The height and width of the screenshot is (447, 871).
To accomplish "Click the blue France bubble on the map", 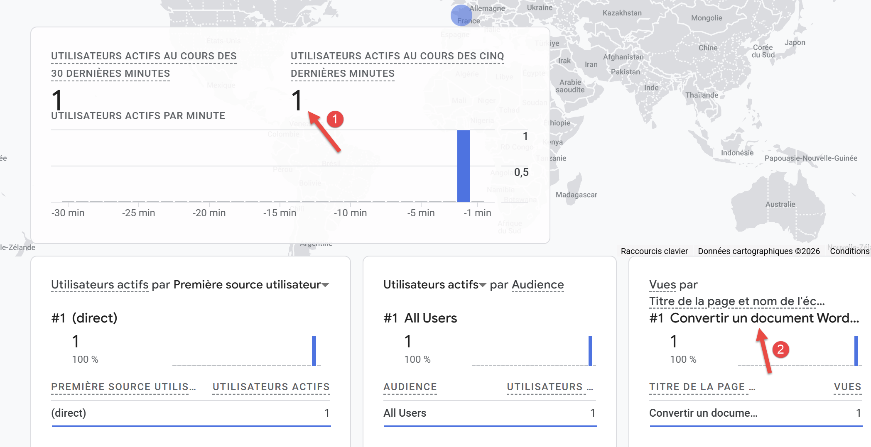I will (461, 15).
